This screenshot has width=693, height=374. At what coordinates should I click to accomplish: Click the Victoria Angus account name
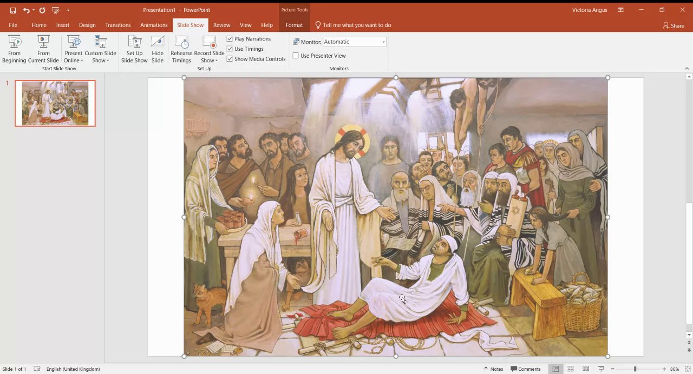click(x=590, y=10)
